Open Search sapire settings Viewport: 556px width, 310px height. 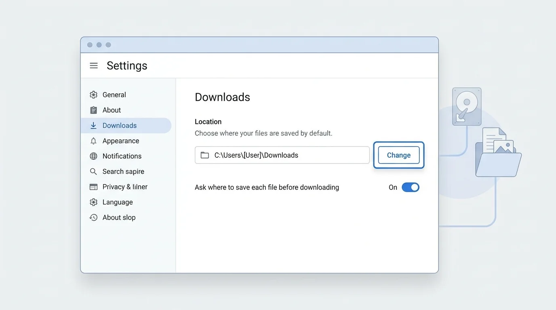(x=126, y=172)
